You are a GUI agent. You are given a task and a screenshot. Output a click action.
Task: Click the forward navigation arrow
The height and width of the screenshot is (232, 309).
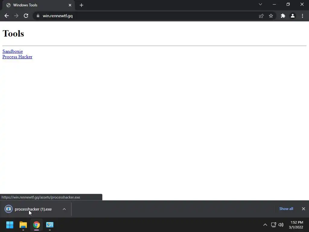click(16, 16)
